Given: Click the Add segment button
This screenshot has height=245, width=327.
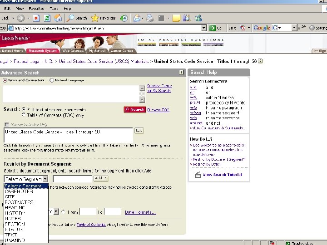Looking at the screenshot, I should tap(101, 178).
